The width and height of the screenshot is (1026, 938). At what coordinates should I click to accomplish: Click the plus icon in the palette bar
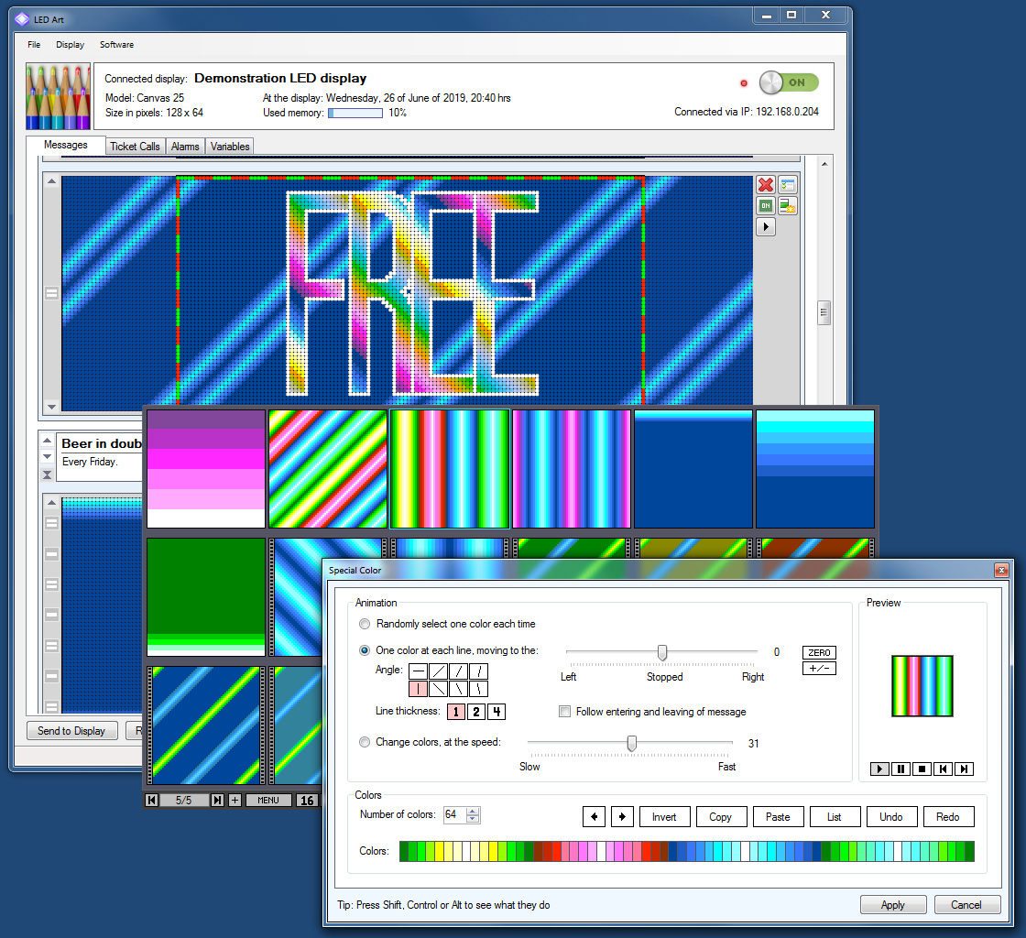click(x=235, y=800)
